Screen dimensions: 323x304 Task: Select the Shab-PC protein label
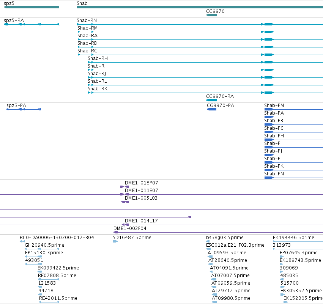[274, 128]
